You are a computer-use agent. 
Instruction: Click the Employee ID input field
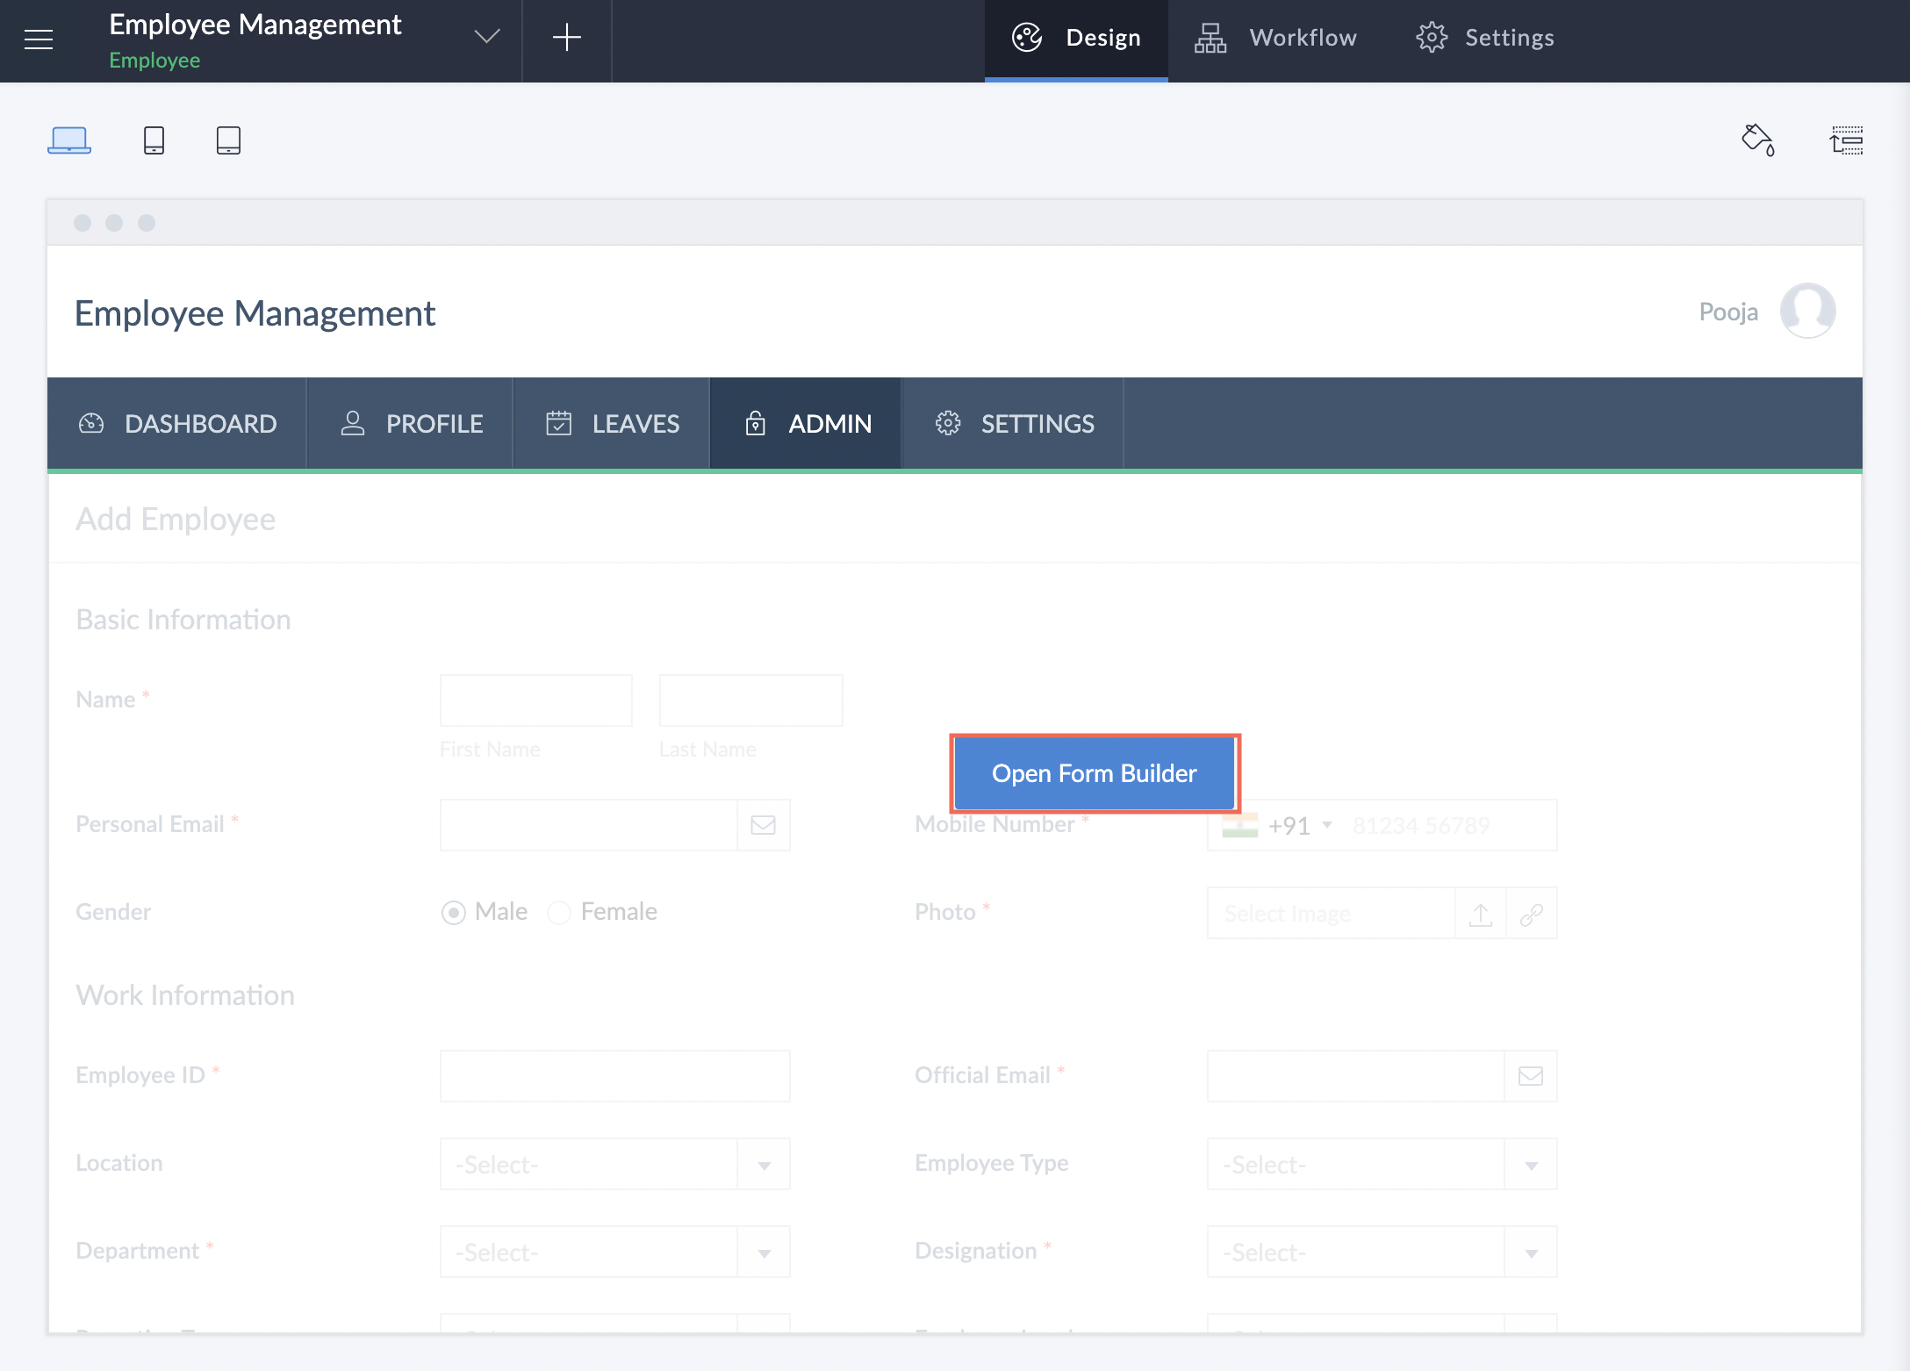[614, 1076]
